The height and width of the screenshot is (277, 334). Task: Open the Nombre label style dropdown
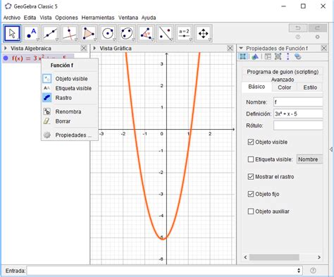click(x=309, y=159)
